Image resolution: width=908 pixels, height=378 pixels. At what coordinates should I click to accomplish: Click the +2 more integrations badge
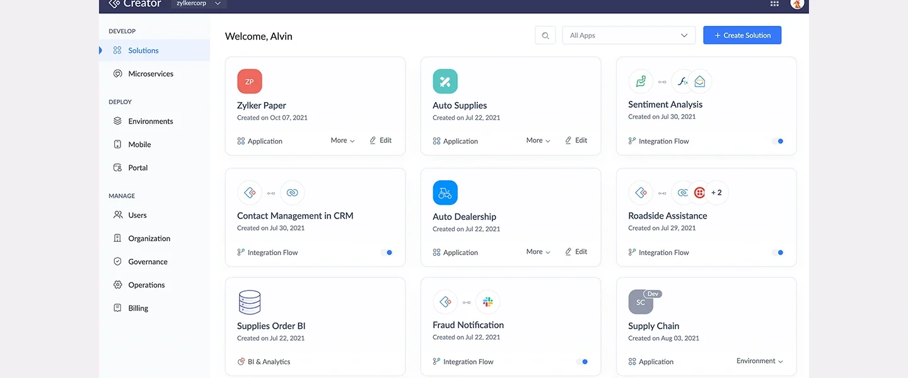tap(716, 193)
